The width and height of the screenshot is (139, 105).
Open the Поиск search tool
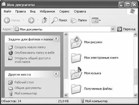tap(59, 20)
